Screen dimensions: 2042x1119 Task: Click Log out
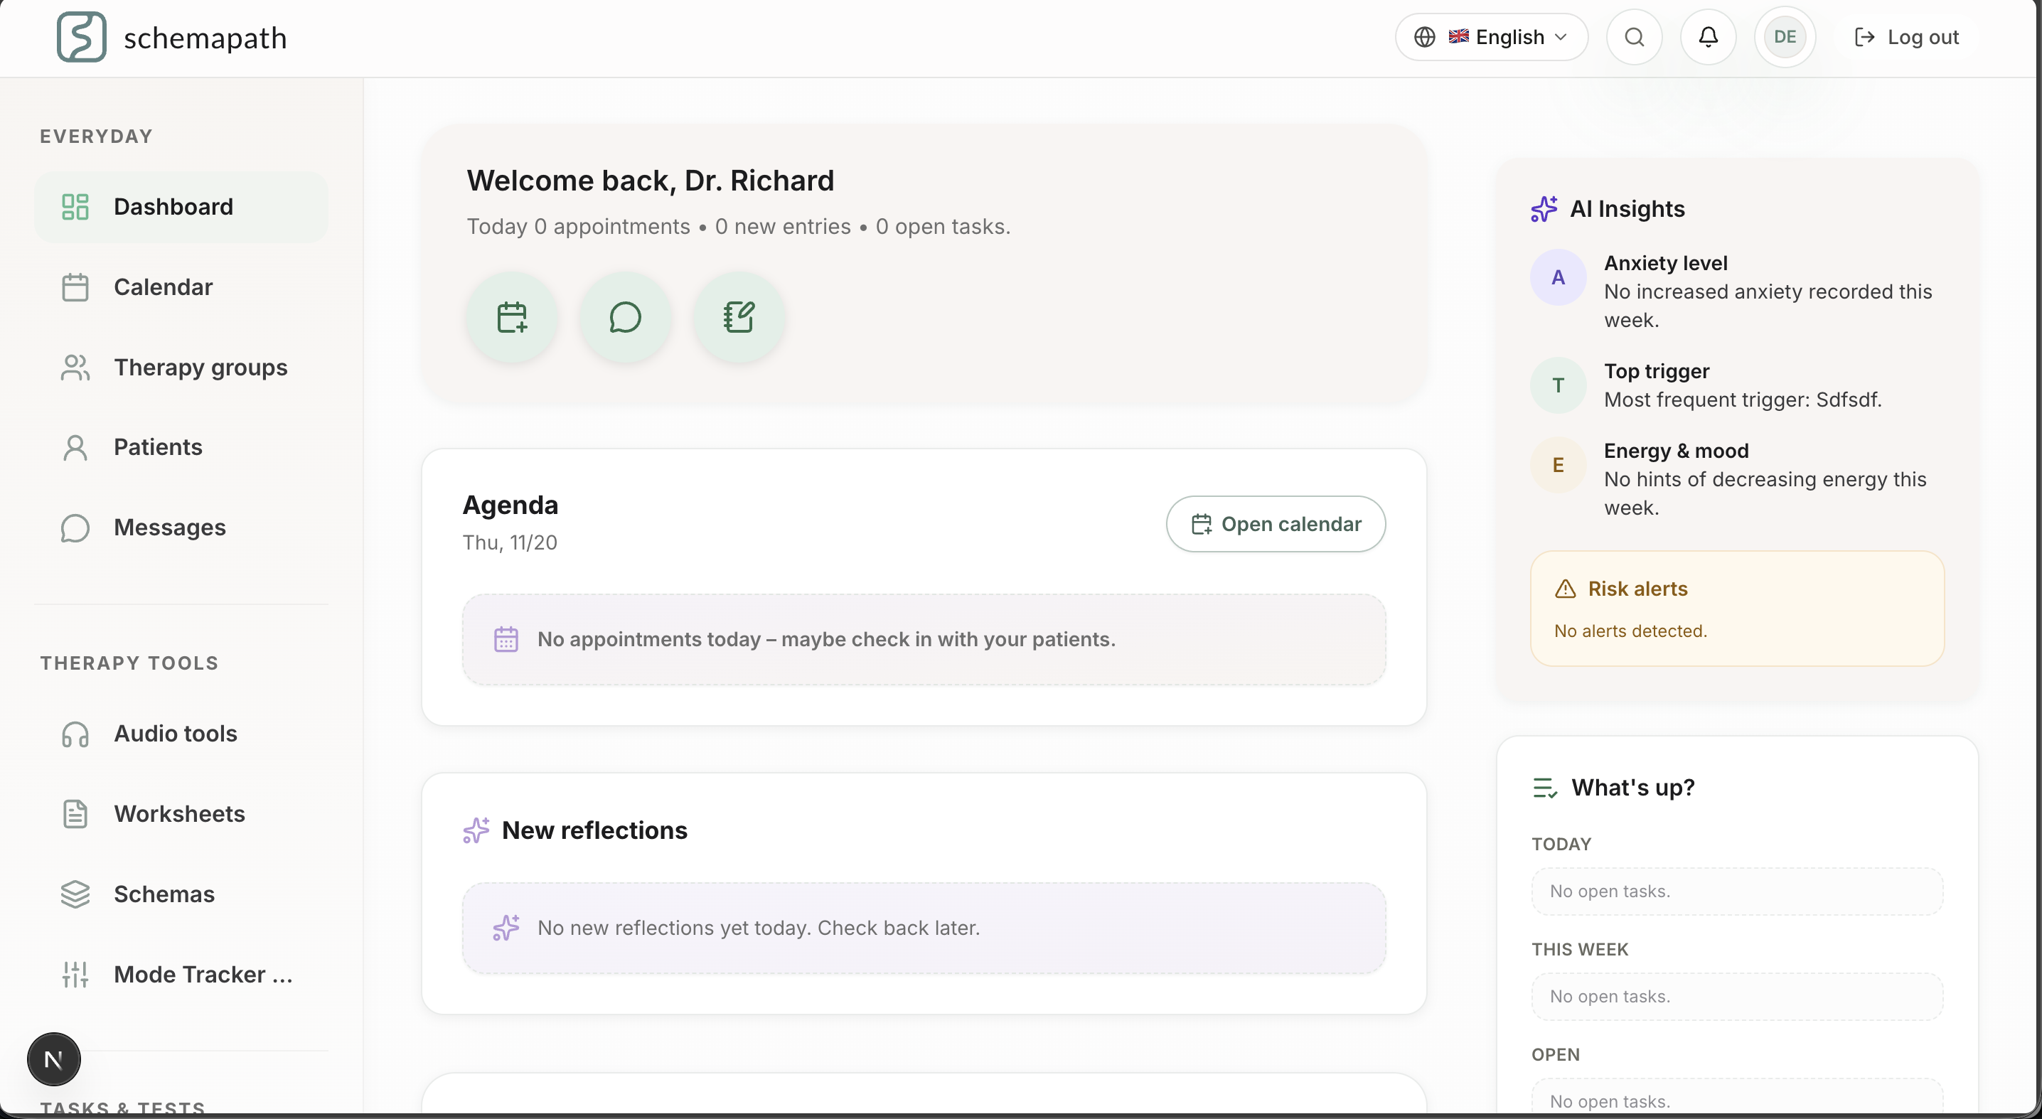[x=1905, y=36]
